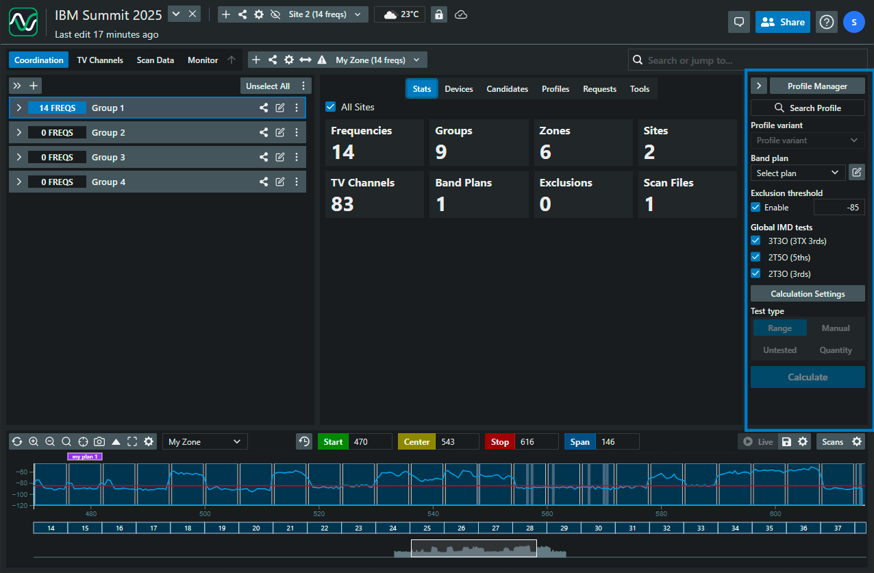The width and height of the screenshot is (874, 573).
Task: Expand the Group 3 row
Action: (18, 157)
